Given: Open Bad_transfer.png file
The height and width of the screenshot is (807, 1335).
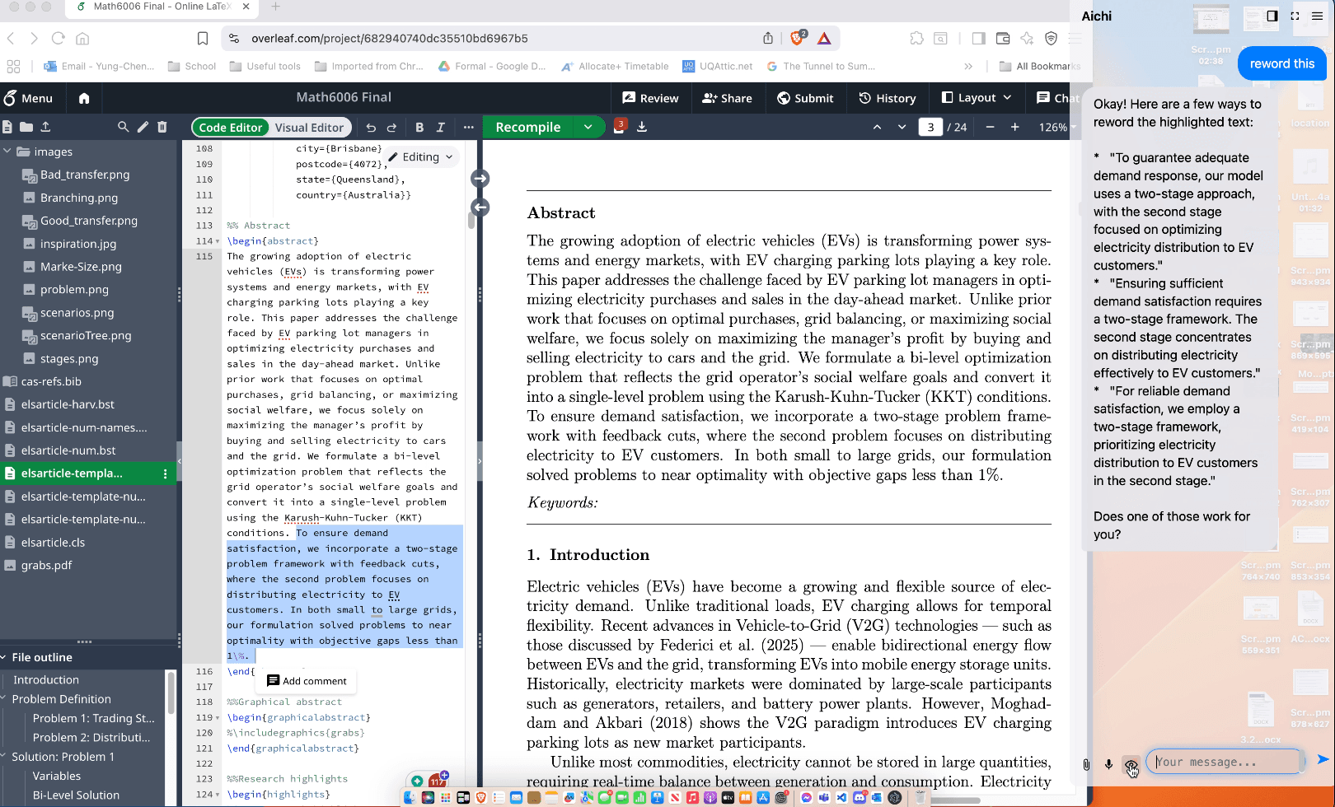Looking at the screenshot, I should [x=85, y=175].
